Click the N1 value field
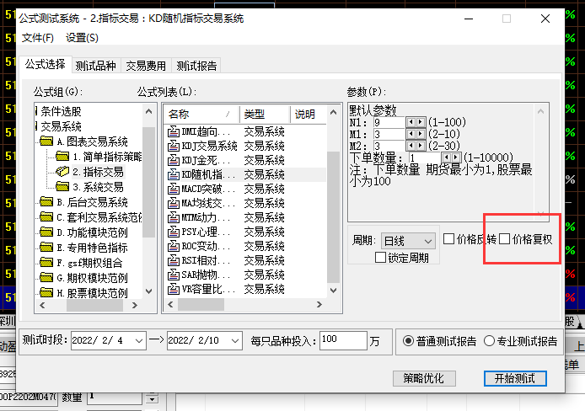The width and height of the screenshot is (585, 411). tap(389, 122)
